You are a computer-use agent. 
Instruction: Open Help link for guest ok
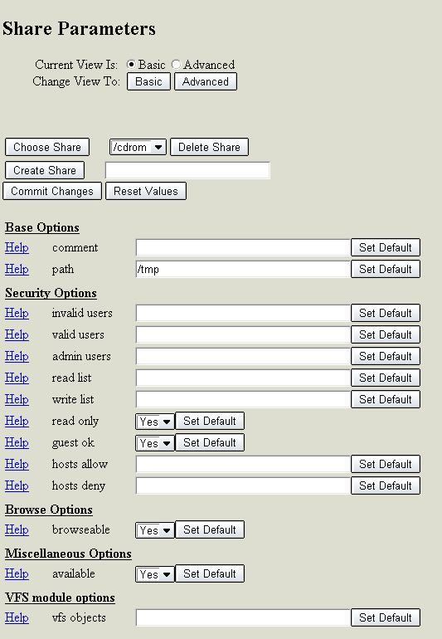[x=17, y=442]
